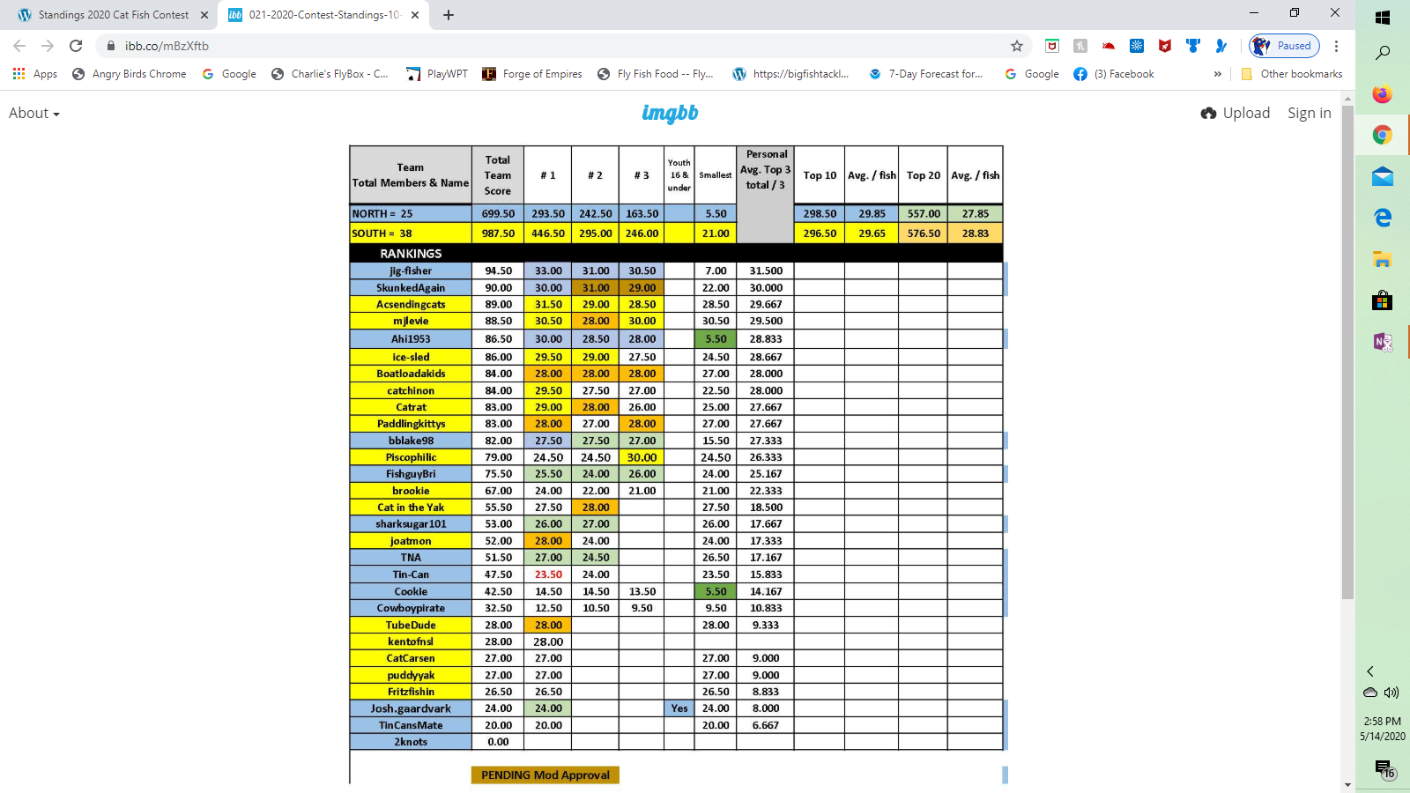Open (3) Facebook bookmark

tap(1114, 74)
